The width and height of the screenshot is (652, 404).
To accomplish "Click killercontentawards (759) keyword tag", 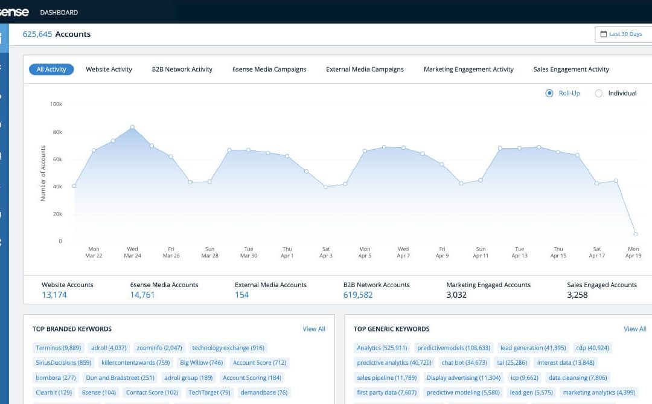I will coord(136,363).
